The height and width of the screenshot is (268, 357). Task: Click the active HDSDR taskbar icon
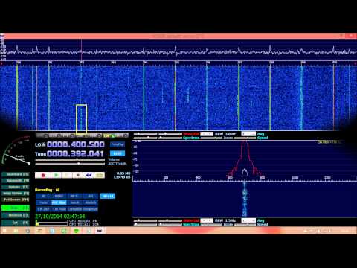point(100,231)
